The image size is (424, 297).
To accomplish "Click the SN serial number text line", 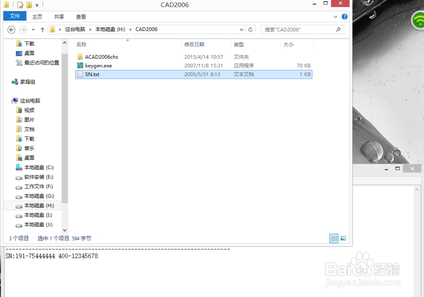I will click(x=52, y=256).
